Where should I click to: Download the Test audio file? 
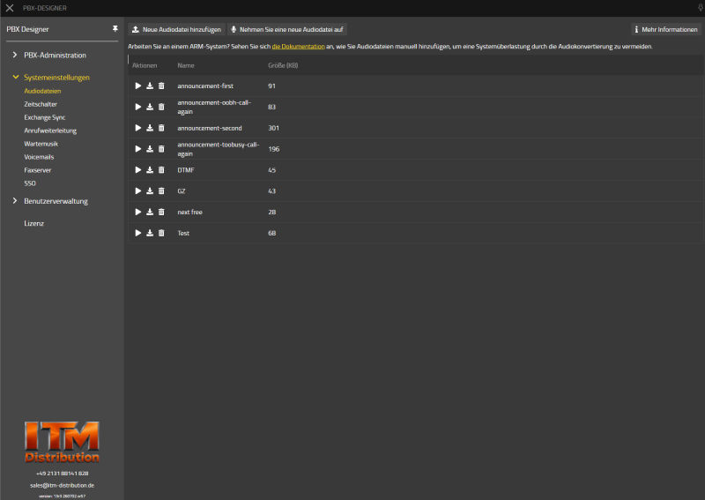point(150,233)
